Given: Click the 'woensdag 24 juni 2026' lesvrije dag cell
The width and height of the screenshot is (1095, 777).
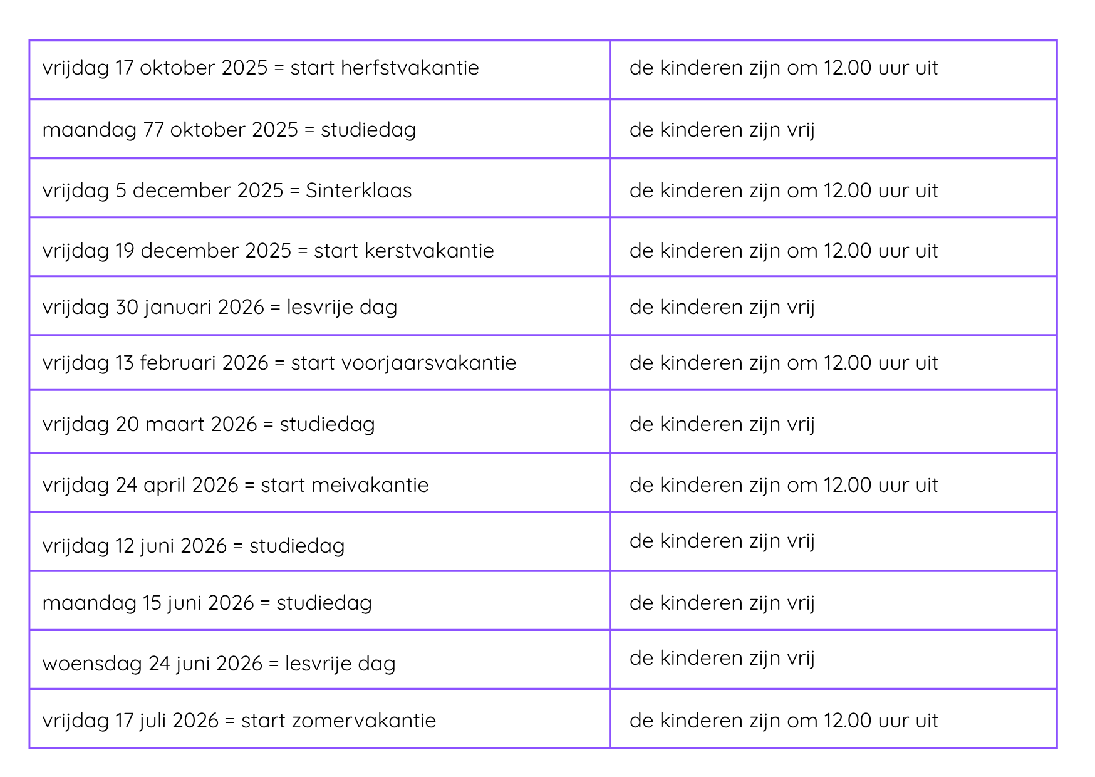Looking at the screenshot, I should [219, 664].
